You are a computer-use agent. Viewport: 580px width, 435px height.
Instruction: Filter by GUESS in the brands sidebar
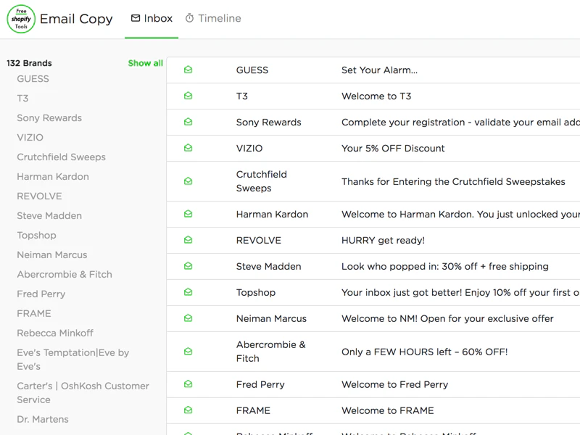pyautogui.click(x=33, y=79)
